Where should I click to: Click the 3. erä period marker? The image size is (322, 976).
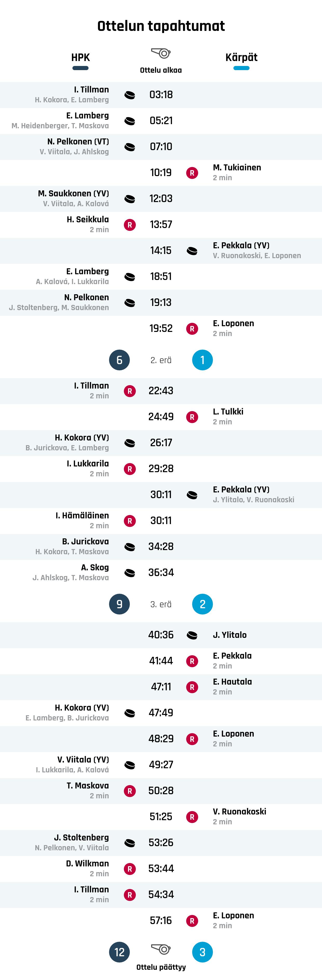(161, 604)
